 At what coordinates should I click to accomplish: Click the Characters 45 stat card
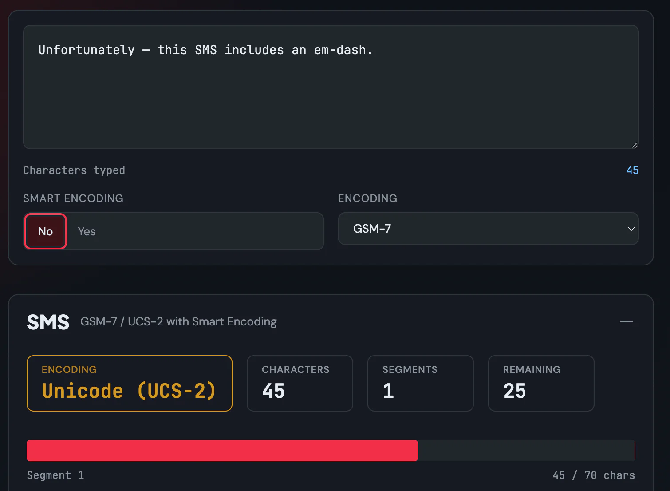tap(300, 383)
